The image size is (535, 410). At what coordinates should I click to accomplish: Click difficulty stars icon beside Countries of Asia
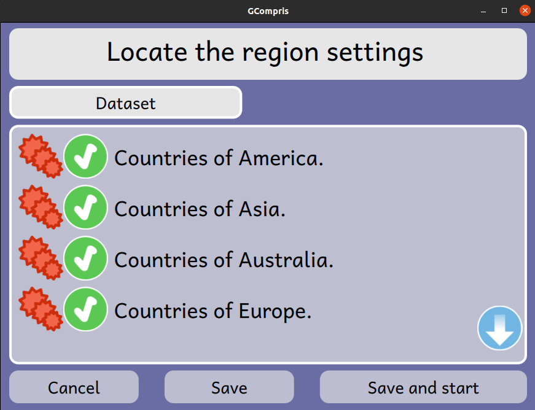[x=41, y=207]
